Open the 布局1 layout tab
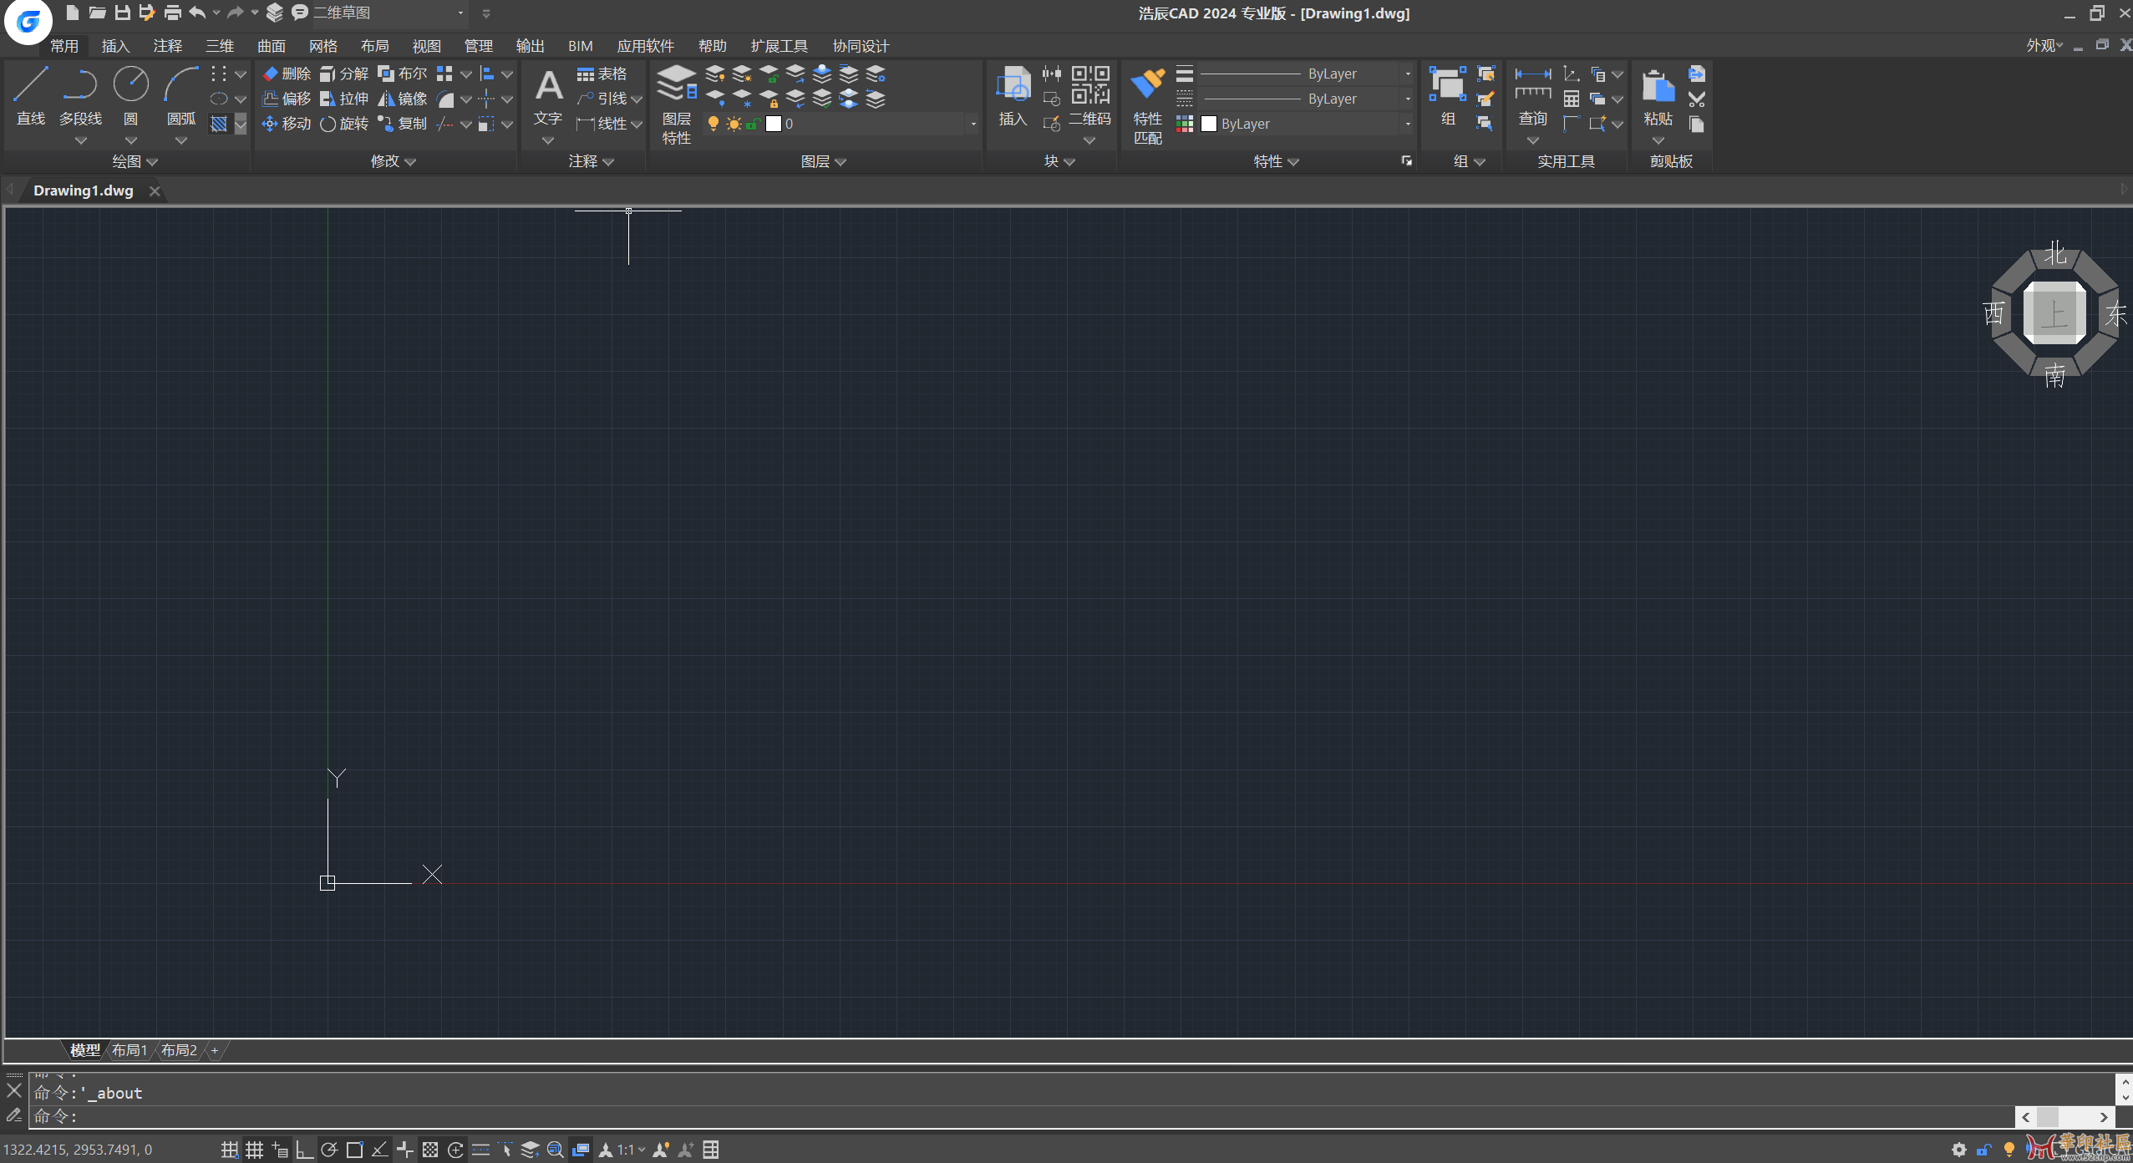Image resolution: width=2133 pixels, height=1163 pixels. 130,1050
